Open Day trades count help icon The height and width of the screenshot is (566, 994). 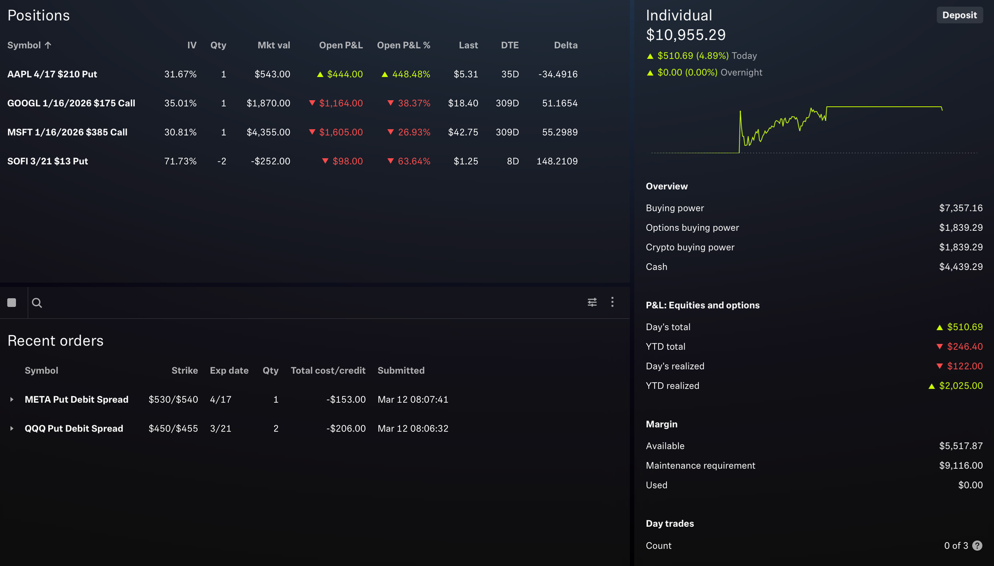click(977, 546)
